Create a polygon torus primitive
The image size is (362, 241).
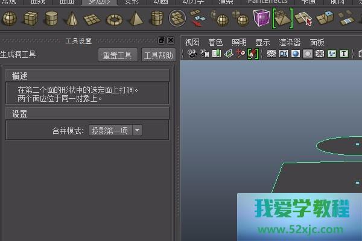click(x=114, y=19)
